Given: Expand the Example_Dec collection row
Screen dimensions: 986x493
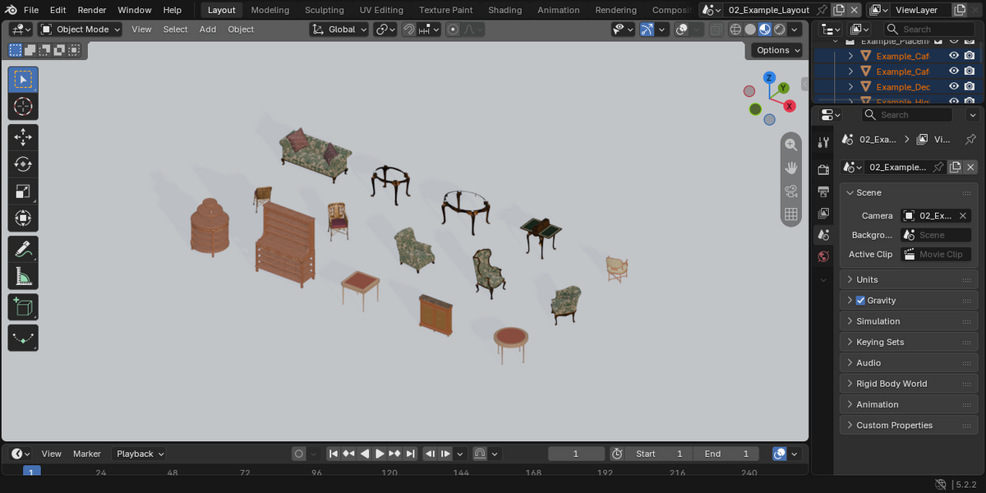Looking at the screenshot, I should pos(851,86).
